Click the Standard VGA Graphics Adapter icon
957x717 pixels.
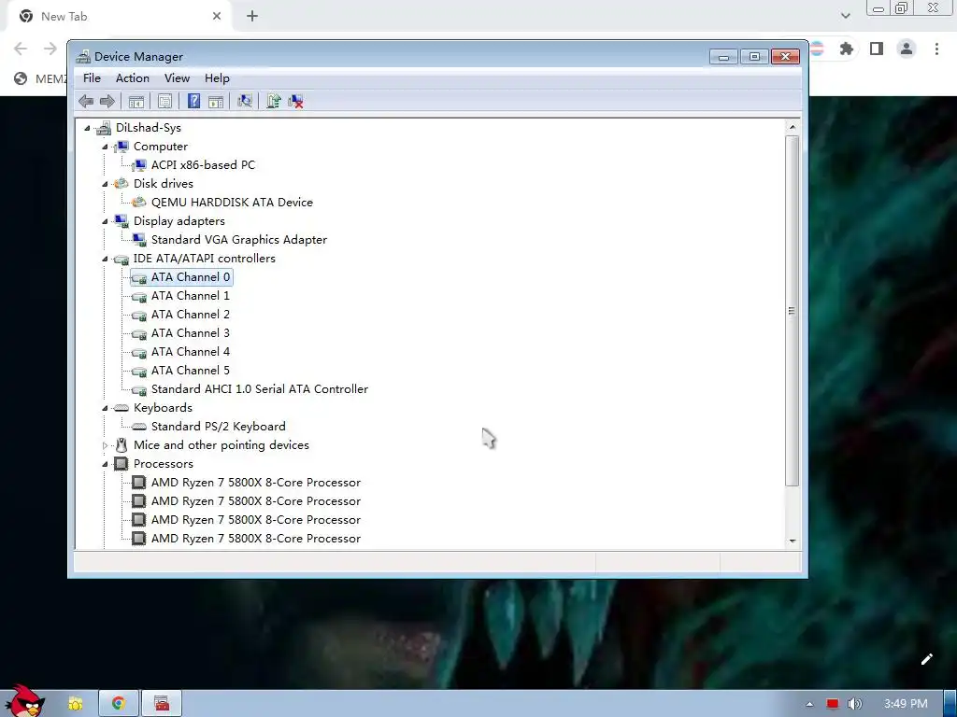(139, 240)
